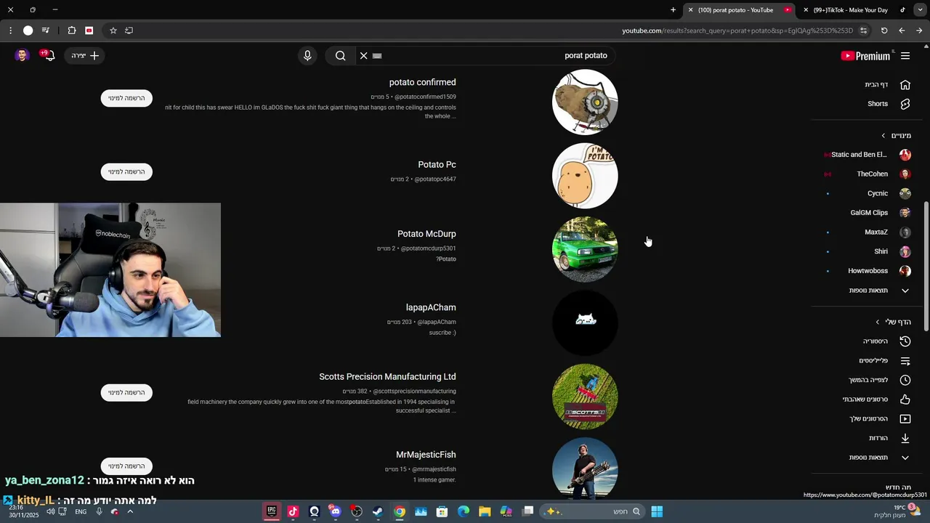Run the search with the magnifier icon
The height and width of the screenshot is (523, 930).
coord(340,55)
